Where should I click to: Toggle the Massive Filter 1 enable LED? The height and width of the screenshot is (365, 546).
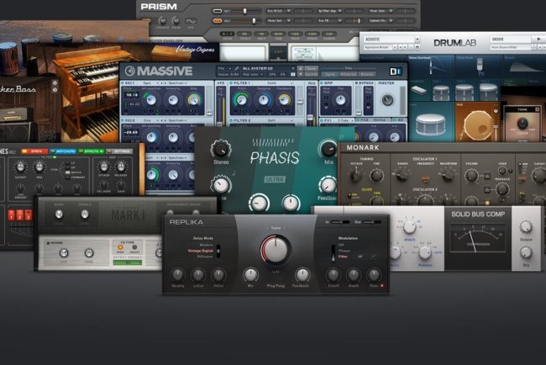[232, 83]
